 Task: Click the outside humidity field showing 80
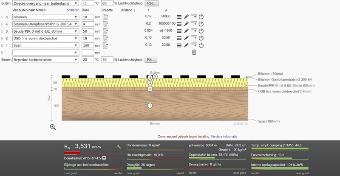click(x=107, y=3)
